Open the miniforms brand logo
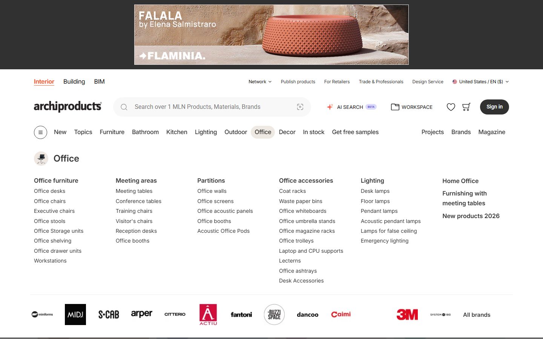 point(42,315)
